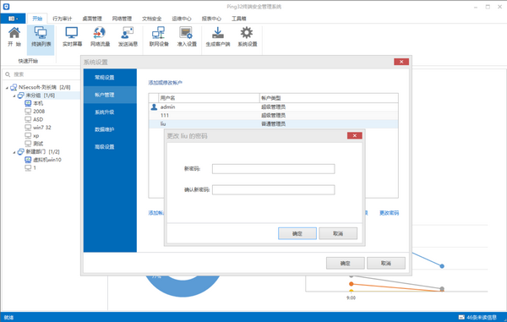Click the 未分组 group icon in tree
Screen dimensions: 507x322
click(20, 95)
